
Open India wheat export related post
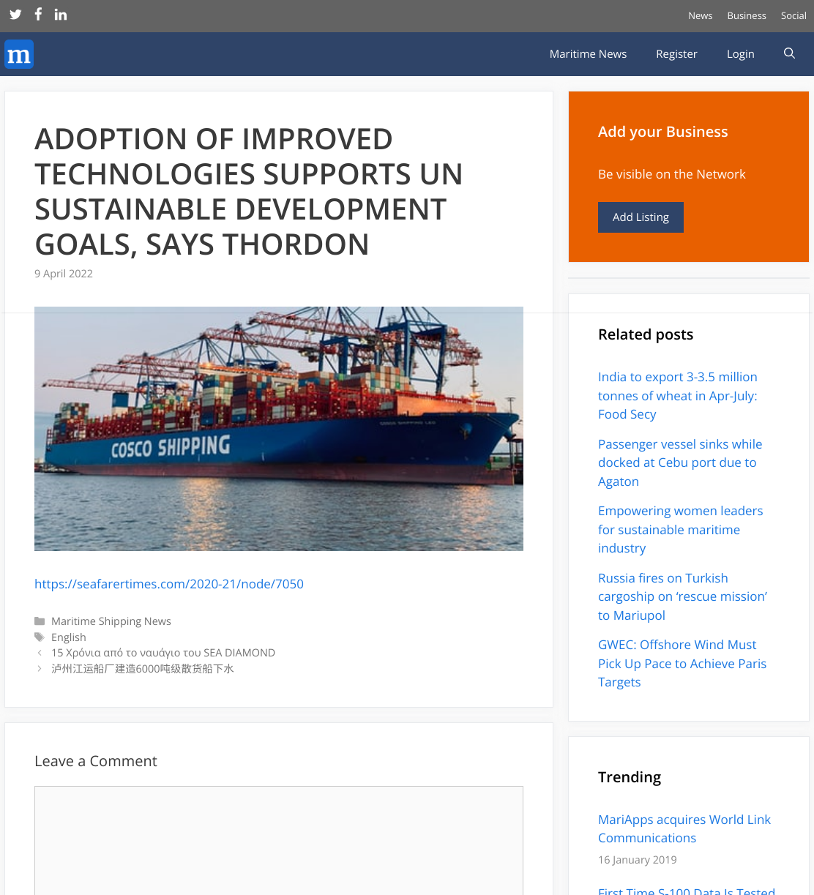[678, 396]
